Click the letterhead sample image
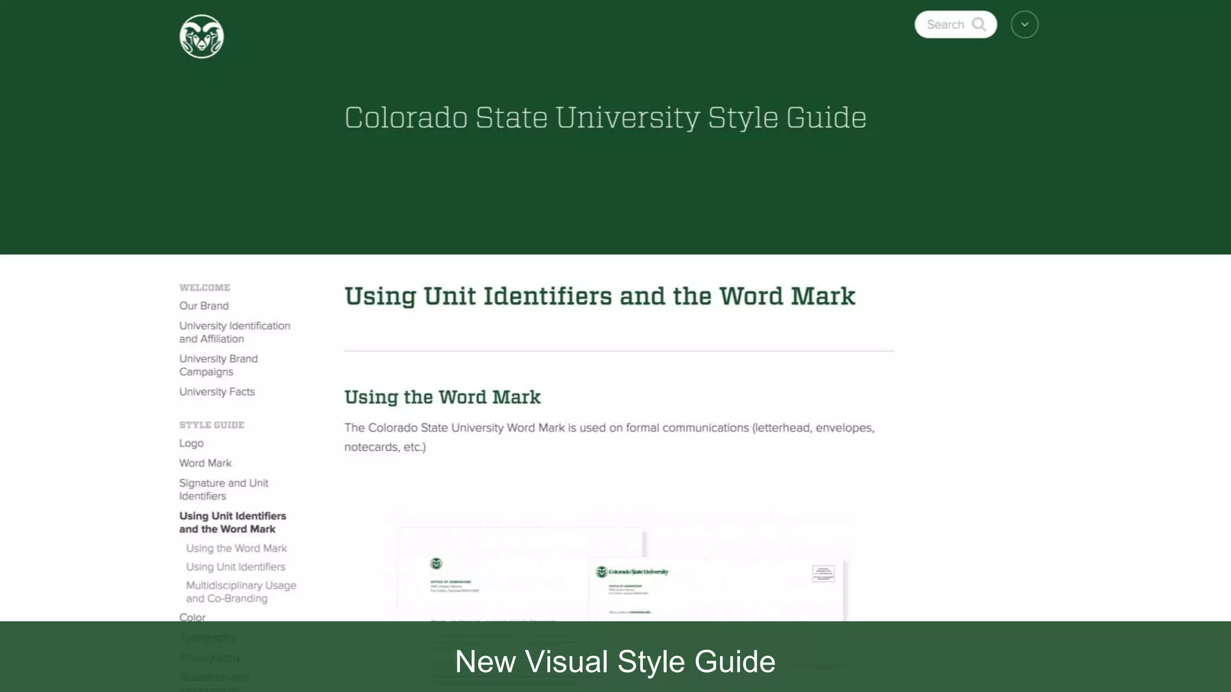The width and height of the screenshot is (1231, 692). (493, 575)
